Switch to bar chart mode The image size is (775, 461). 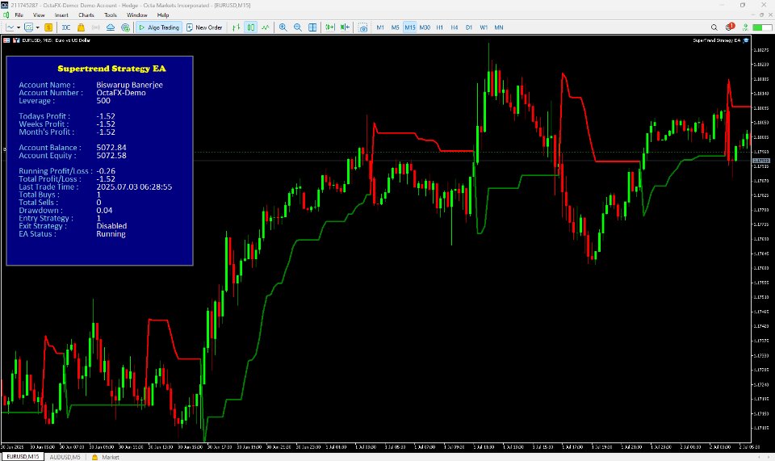237,27
